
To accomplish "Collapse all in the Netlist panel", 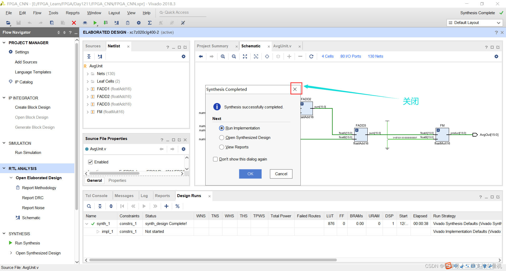I will [x=89, y=56].
